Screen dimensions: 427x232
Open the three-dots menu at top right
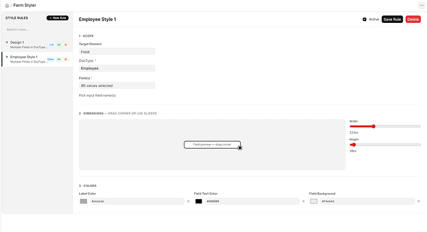click(x=421, y=6)
